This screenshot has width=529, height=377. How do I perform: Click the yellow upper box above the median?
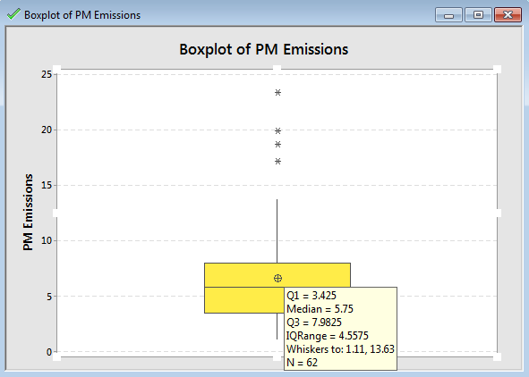(277, 275)
